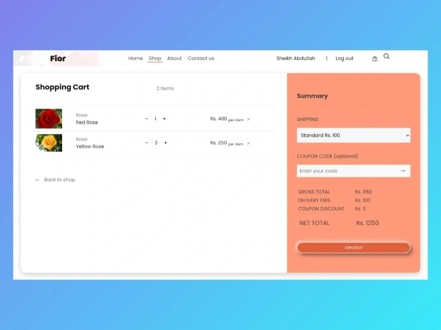Click the Rs. 400 price text

tap(219, 119)
